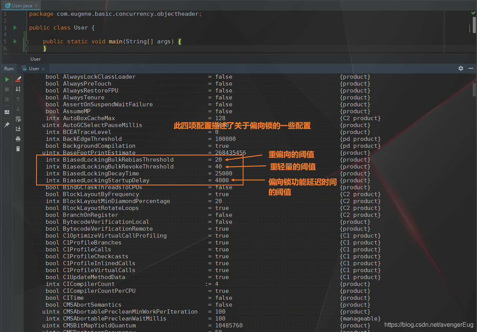Click the AssertOnSuspendWaitFailure flag name
The height and width of the screenshot is (332, 477).
click(x=108, y=104)
